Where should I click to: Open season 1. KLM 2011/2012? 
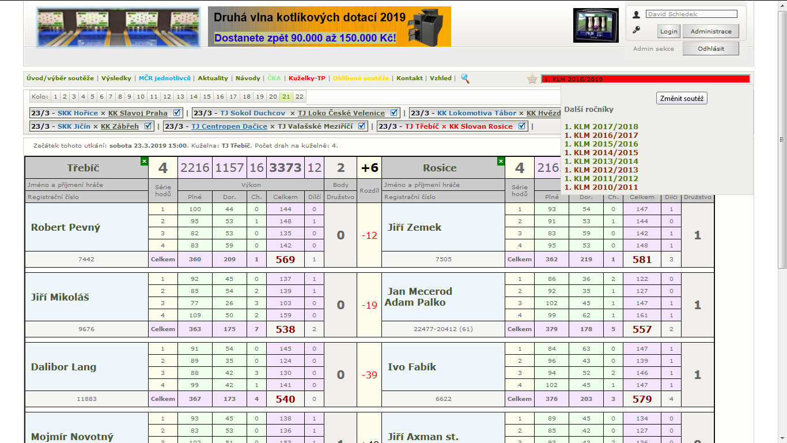click(x=601, y=179)
